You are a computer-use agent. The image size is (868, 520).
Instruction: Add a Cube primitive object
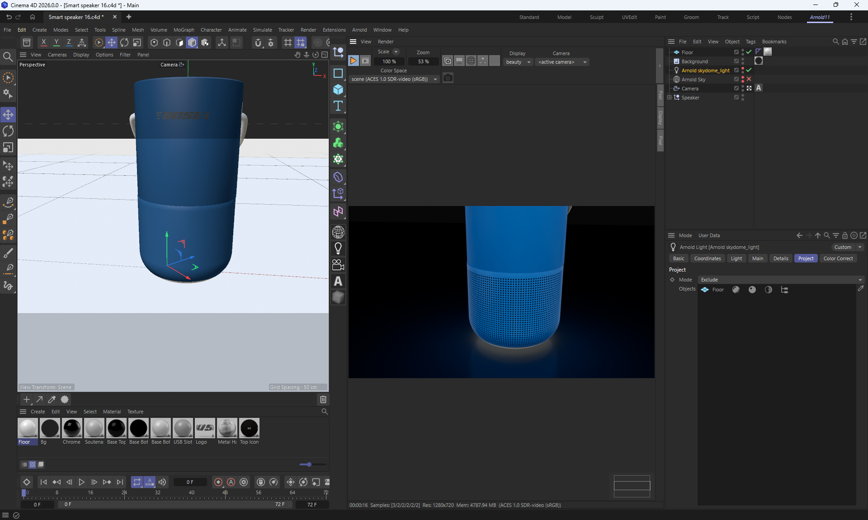338,89
